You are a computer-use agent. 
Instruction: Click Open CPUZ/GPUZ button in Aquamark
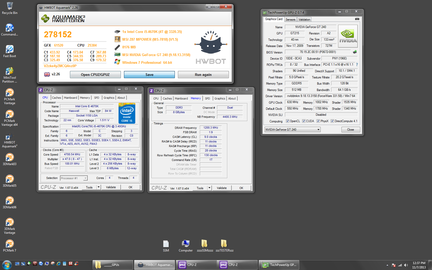click(95, 75)
